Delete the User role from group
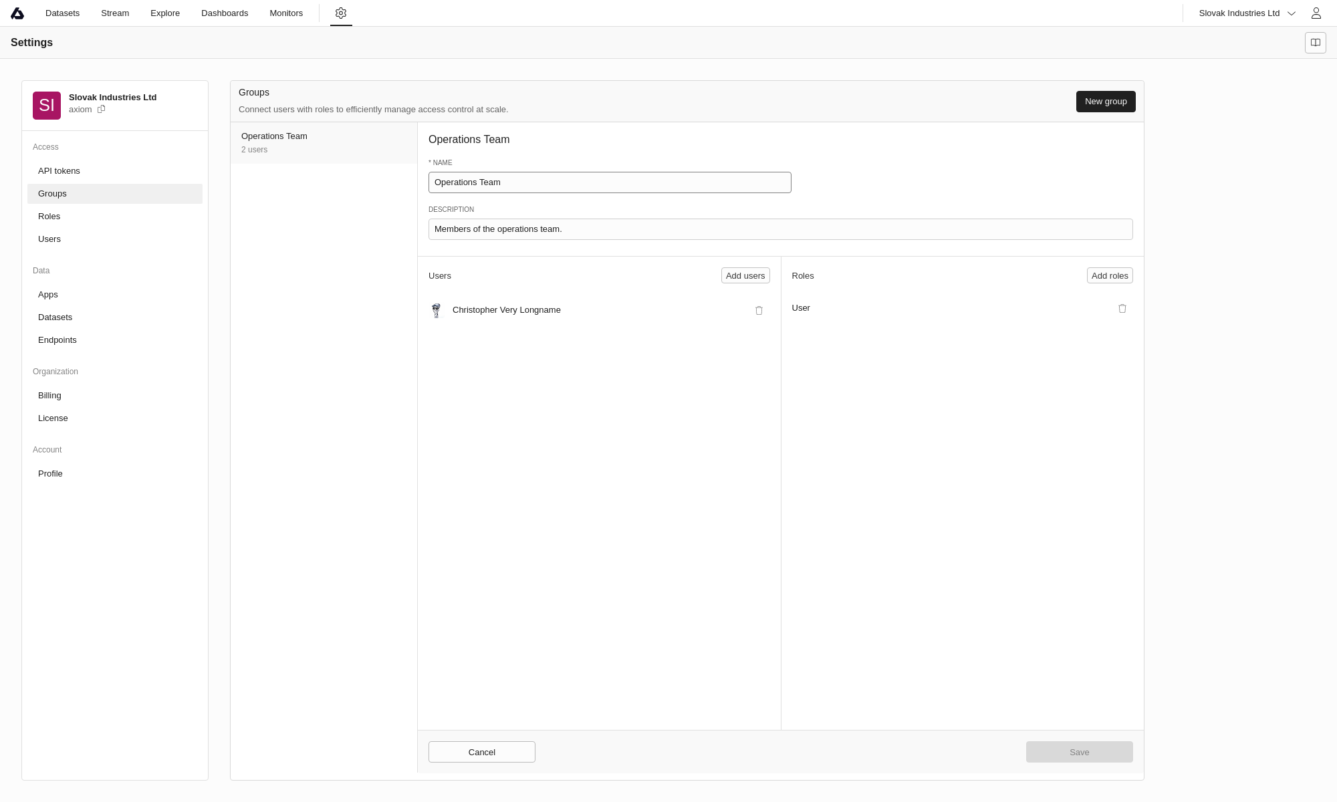 click(1122, 309)
